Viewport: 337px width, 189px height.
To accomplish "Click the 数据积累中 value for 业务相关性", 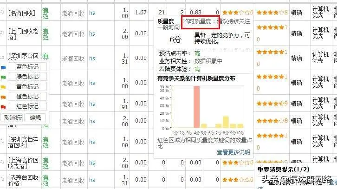I will [208, 61].
